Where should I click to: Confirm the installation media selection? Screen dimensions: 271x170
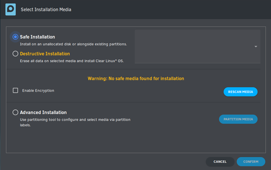(251, 162)
